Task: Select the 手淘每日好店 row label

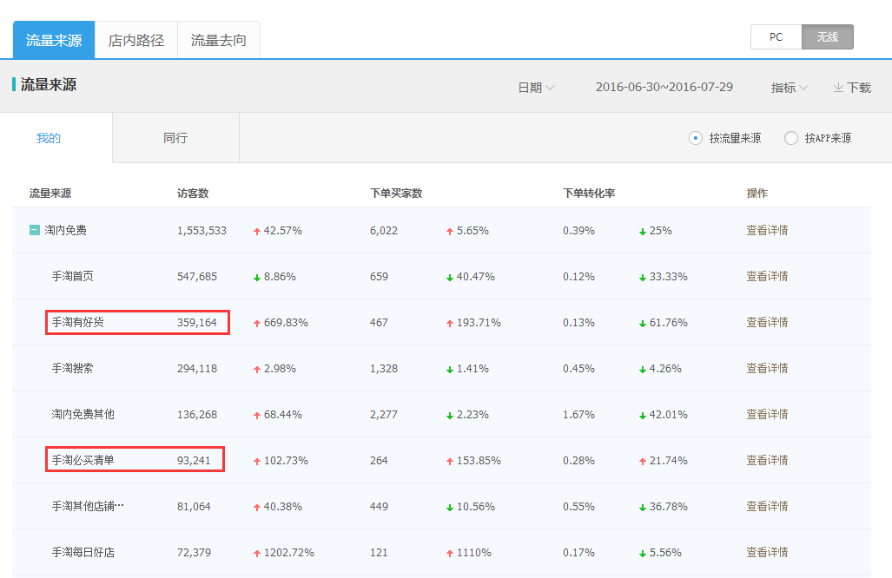Action: click(83, 553)
